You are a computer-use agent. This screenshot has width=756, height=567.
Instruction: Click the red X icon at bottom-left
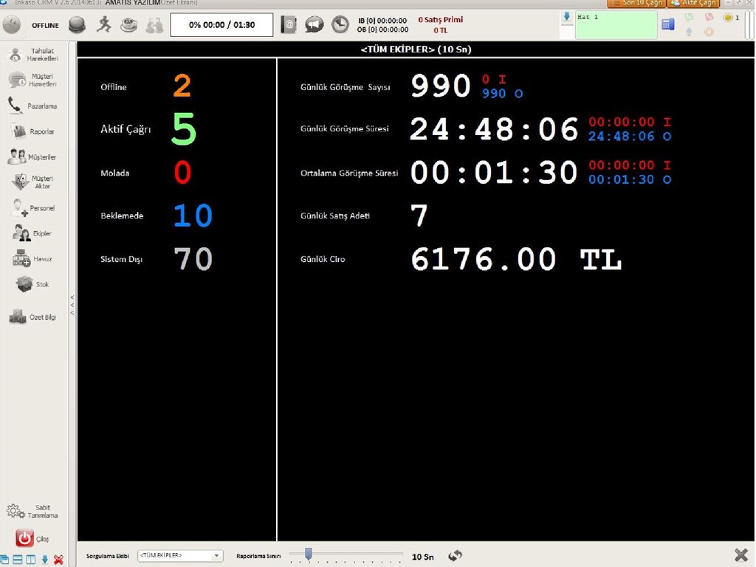(58, 560)
